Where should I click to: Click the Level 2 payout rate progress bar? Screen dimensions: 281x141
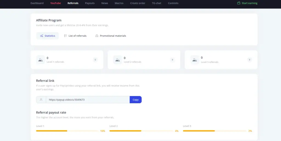pyautogui.click(x=141, y=131)
